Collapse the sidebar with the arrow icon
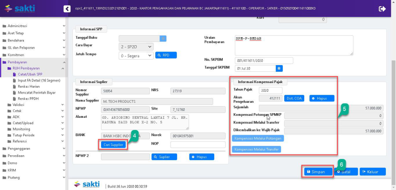 (x=67, y=9)
